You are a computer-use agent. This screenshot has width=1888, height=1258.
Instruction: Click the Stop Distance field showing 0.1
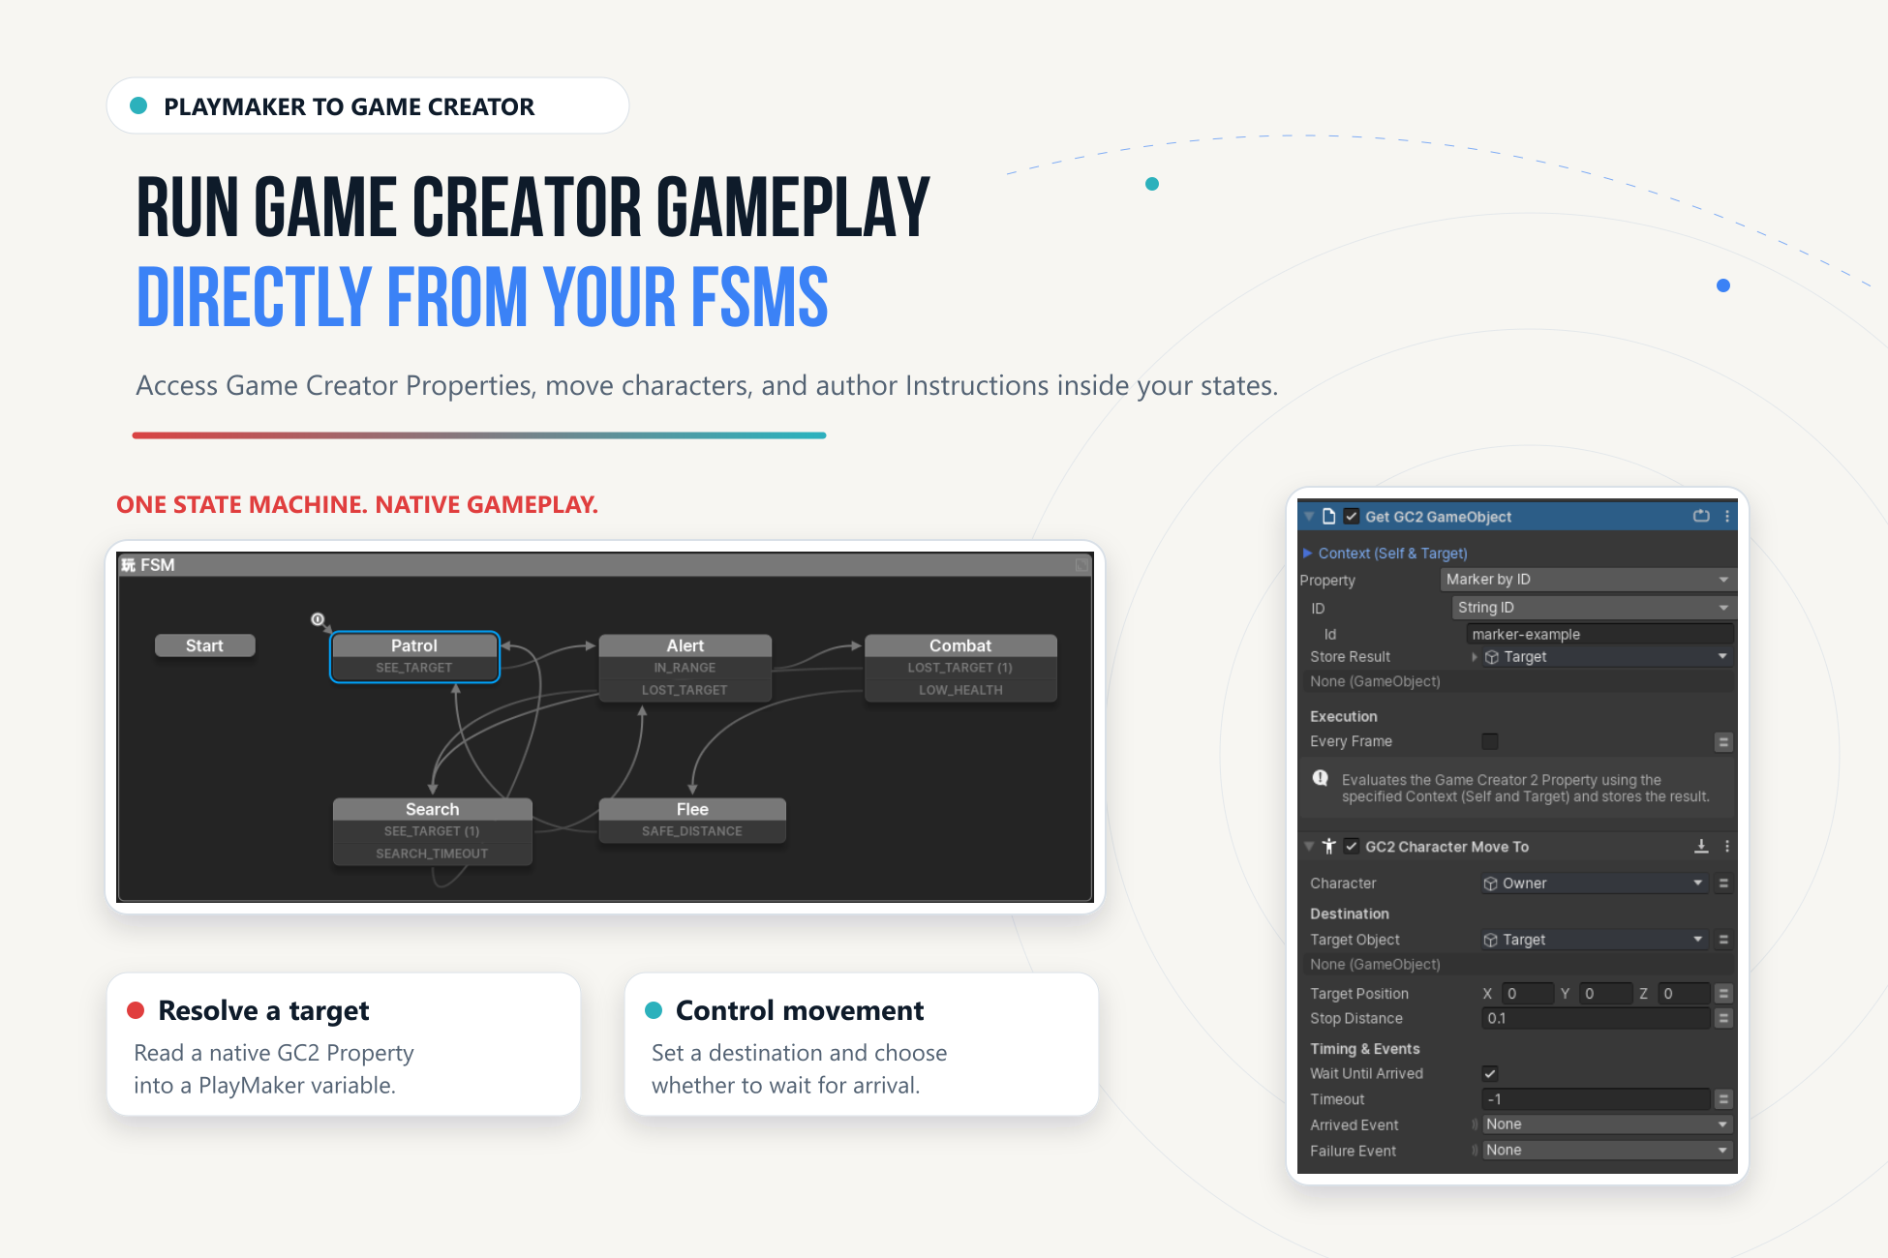point(1596,1019)
